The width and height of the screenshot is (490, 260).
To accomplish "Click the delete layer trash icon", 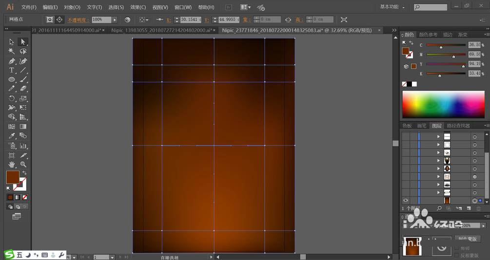I will coord(478,208).
